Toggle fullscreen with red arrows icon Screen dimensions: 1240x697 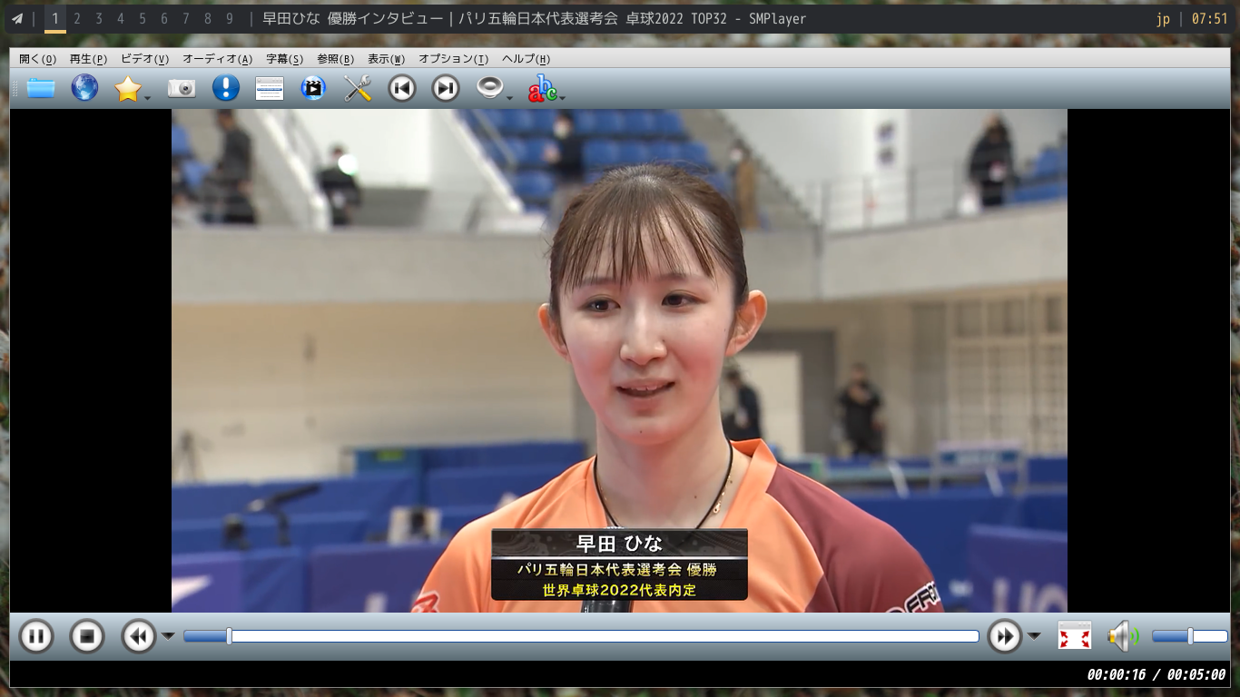tap(1075, 636)
